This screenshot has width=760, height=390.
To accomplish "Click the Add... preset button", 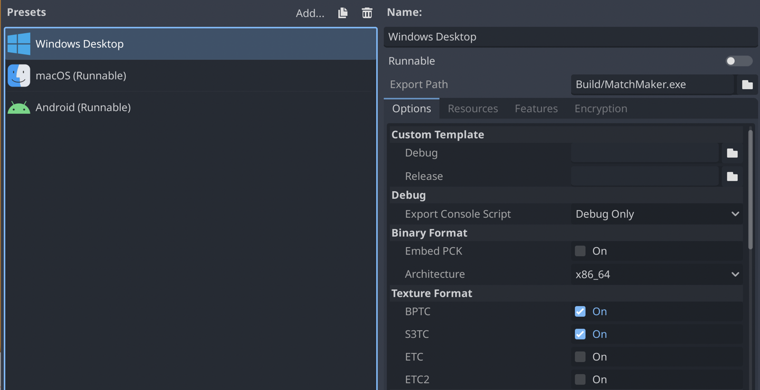I will [310, 13].
